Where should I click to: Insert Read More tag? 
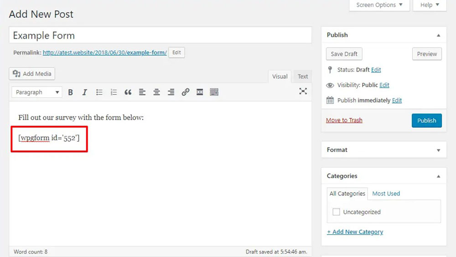coord(199,92)
